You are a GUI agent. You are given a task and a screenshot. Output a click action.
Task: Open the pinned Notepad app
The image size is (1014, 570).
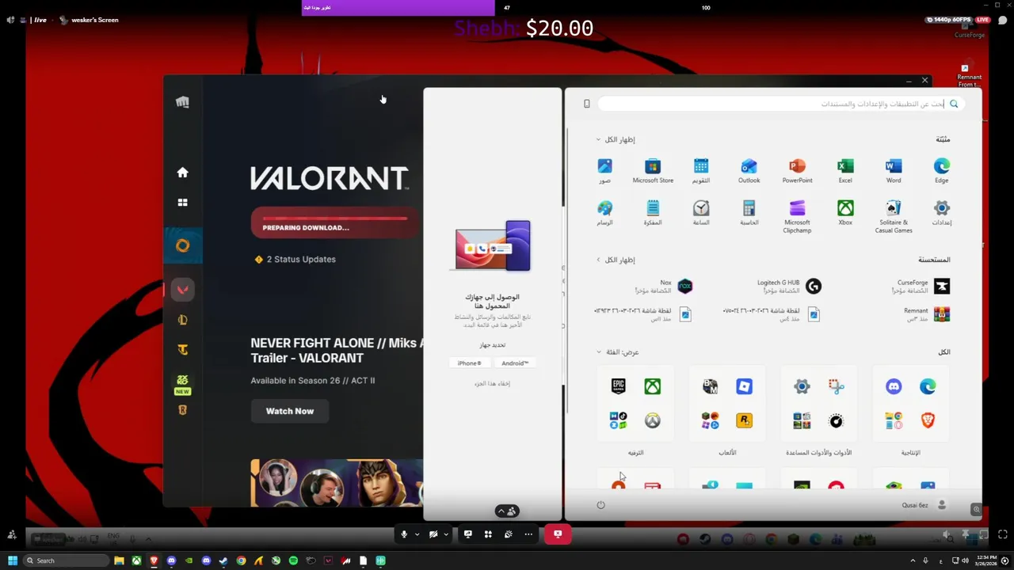tap(653, 213)
